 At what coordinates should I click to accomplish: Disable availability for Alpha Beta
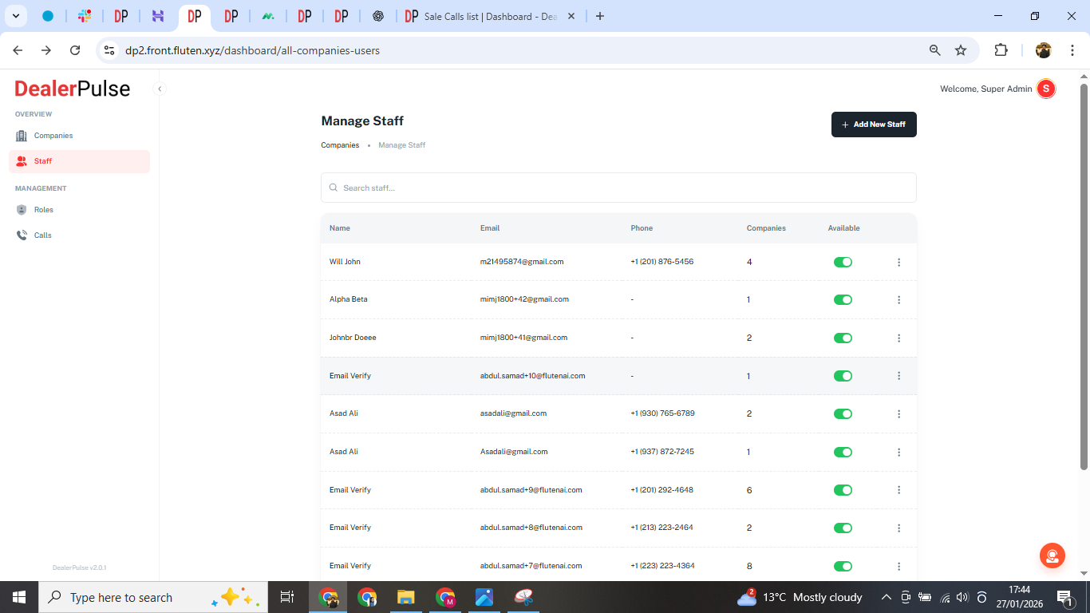point(843,300)
